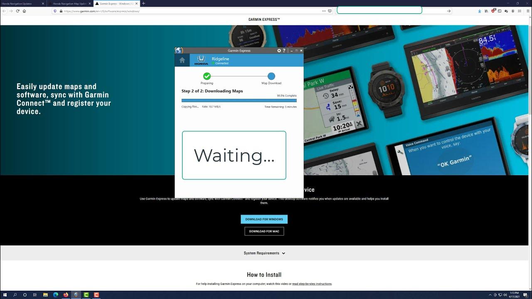Save page to Pocket
Image resolution: width=532 pixels, height=299 pixels.
coord(330,11)
